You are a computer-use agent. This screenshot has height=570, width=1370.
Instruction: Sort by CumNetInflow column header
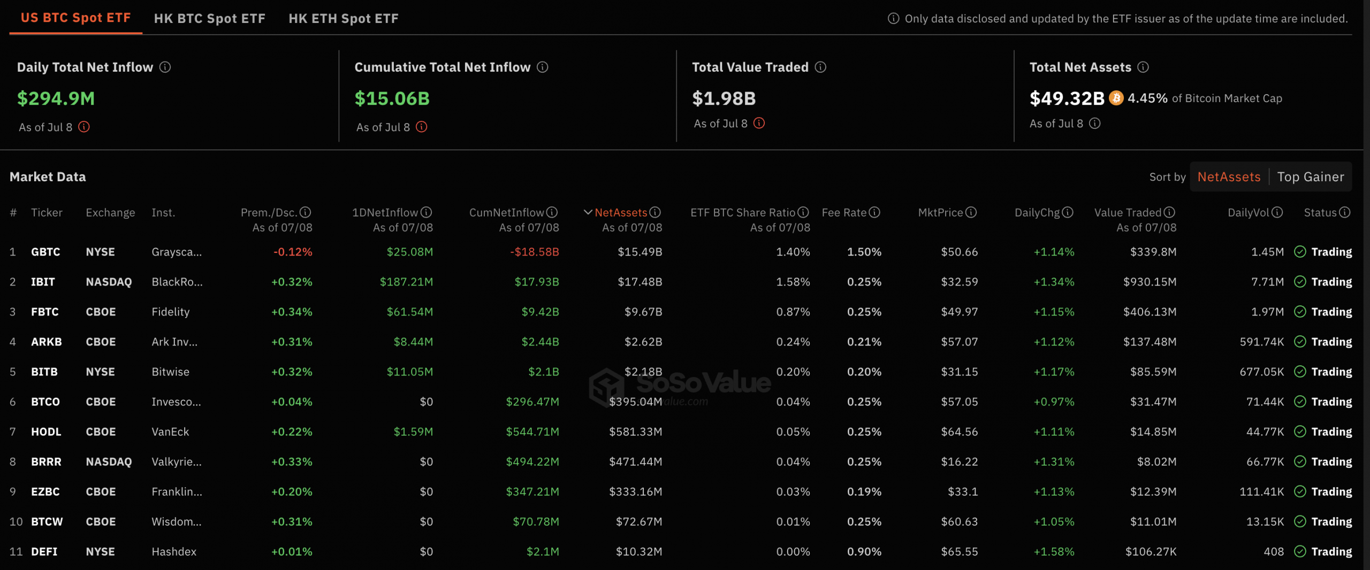[x=507, y=212]
